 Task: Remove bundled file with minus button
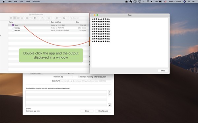(x=110, y=95)
